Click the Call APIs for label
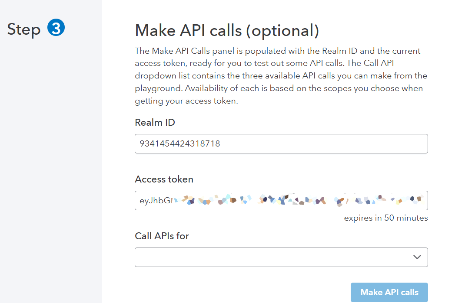Image resolution: width=455 pixels, height=303 pixels. 162,236
